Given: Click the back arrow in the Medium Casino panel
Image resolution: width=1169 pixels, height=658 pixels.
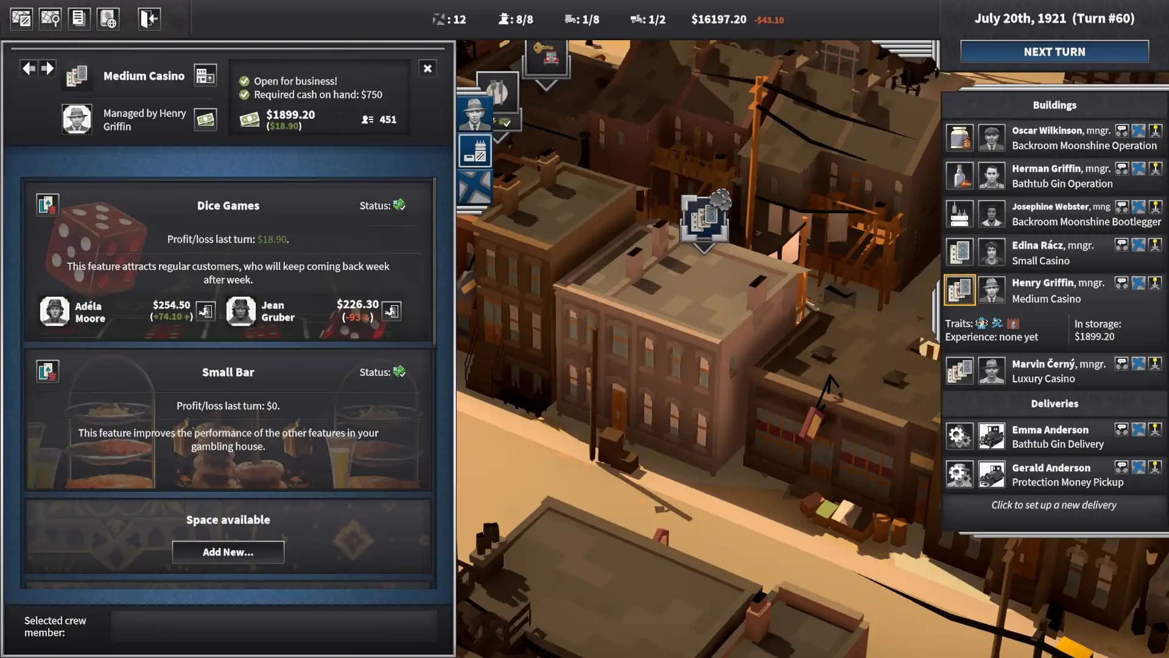Looking at the screenshot, I should (x=29, y=68).
